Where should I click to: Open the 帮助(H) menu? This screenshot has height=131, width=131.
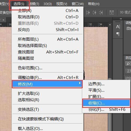(94, 4)
